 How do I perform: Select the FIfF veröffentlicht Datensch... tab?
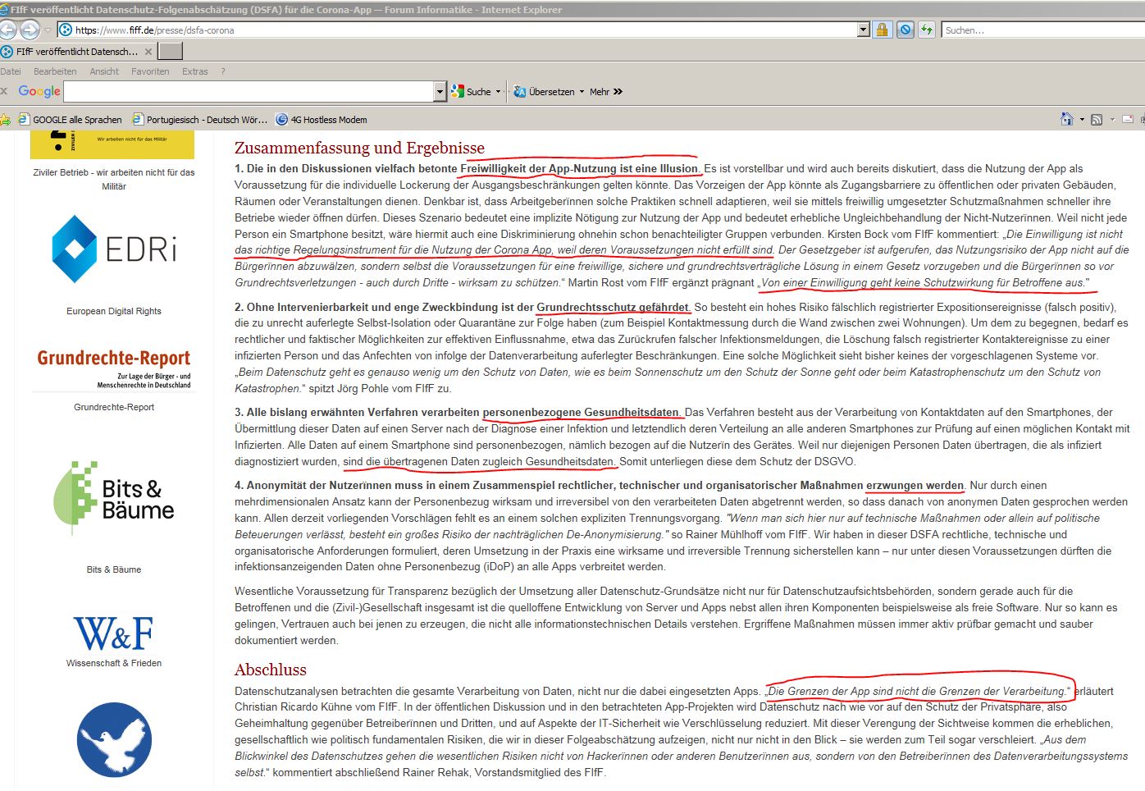pyautogui.click(x=77, y=51)
